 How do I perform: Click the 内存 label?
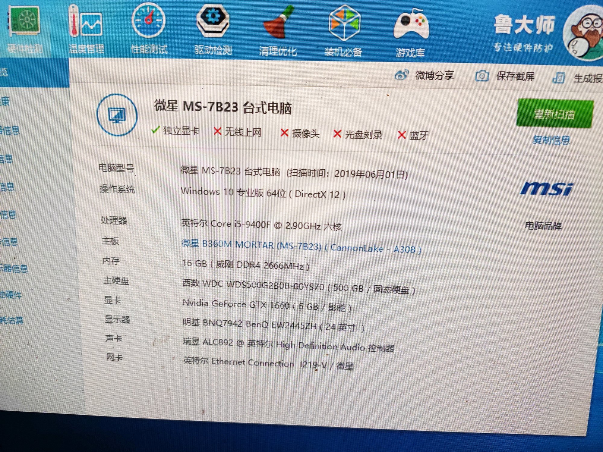tap(111, 261)
